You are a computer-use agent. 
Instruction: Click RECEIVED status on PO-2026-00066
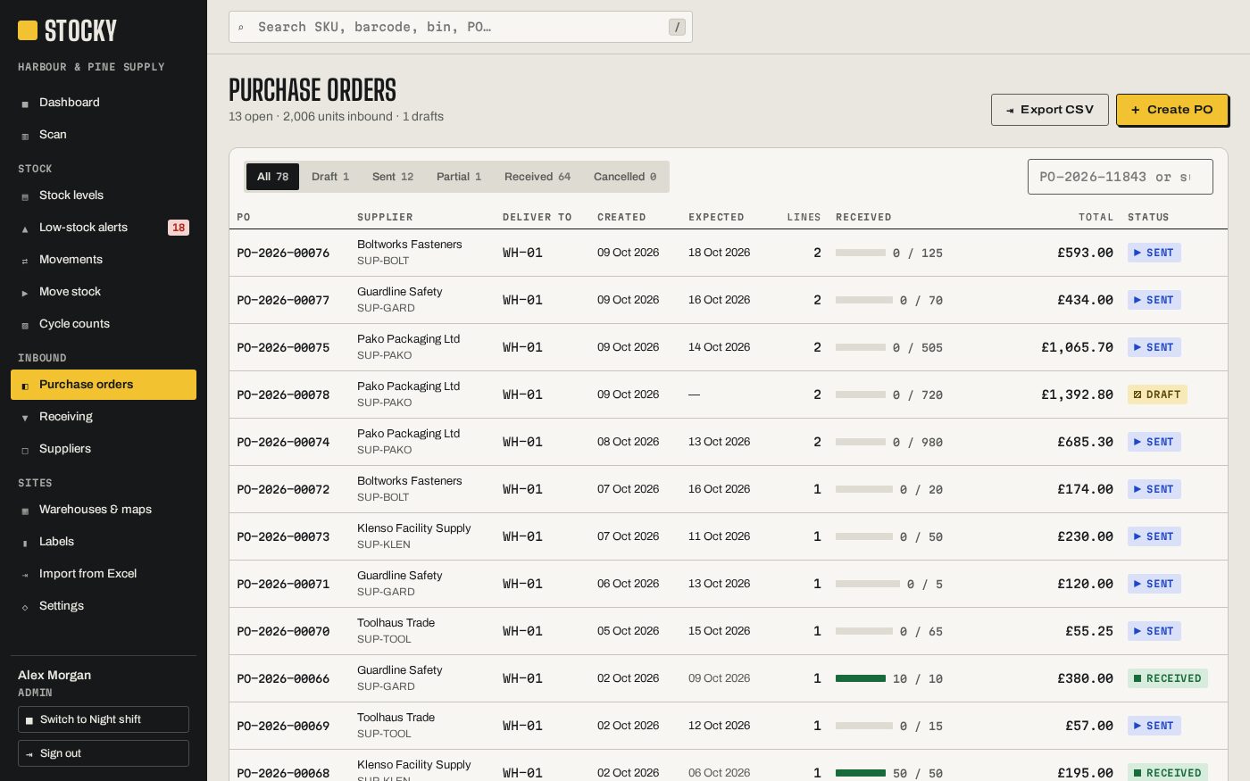(x=1168, y=678)
